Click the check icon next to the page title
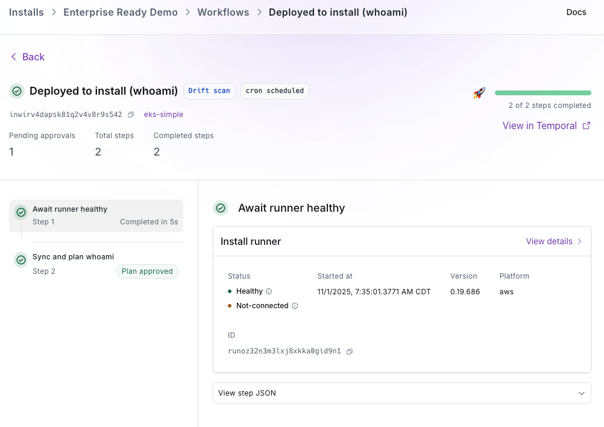This screenshot has width=604, height=427. 16,91
